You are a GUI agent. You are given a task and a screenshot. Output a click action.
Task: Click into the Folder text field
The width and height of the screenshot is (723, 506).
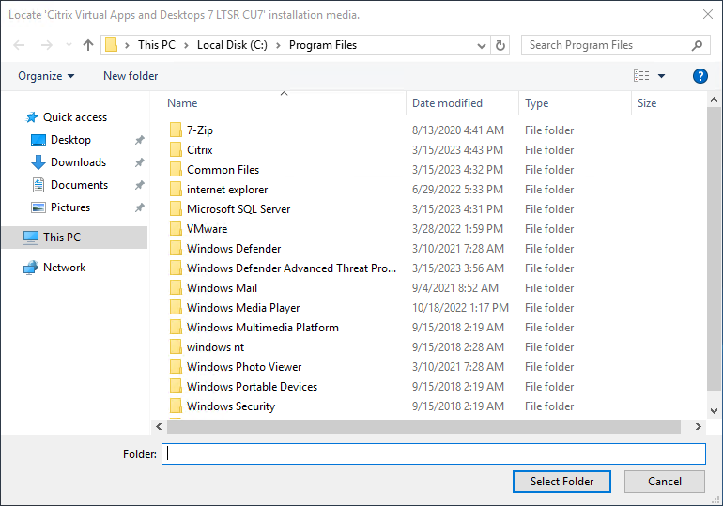[x=434, y=454]
